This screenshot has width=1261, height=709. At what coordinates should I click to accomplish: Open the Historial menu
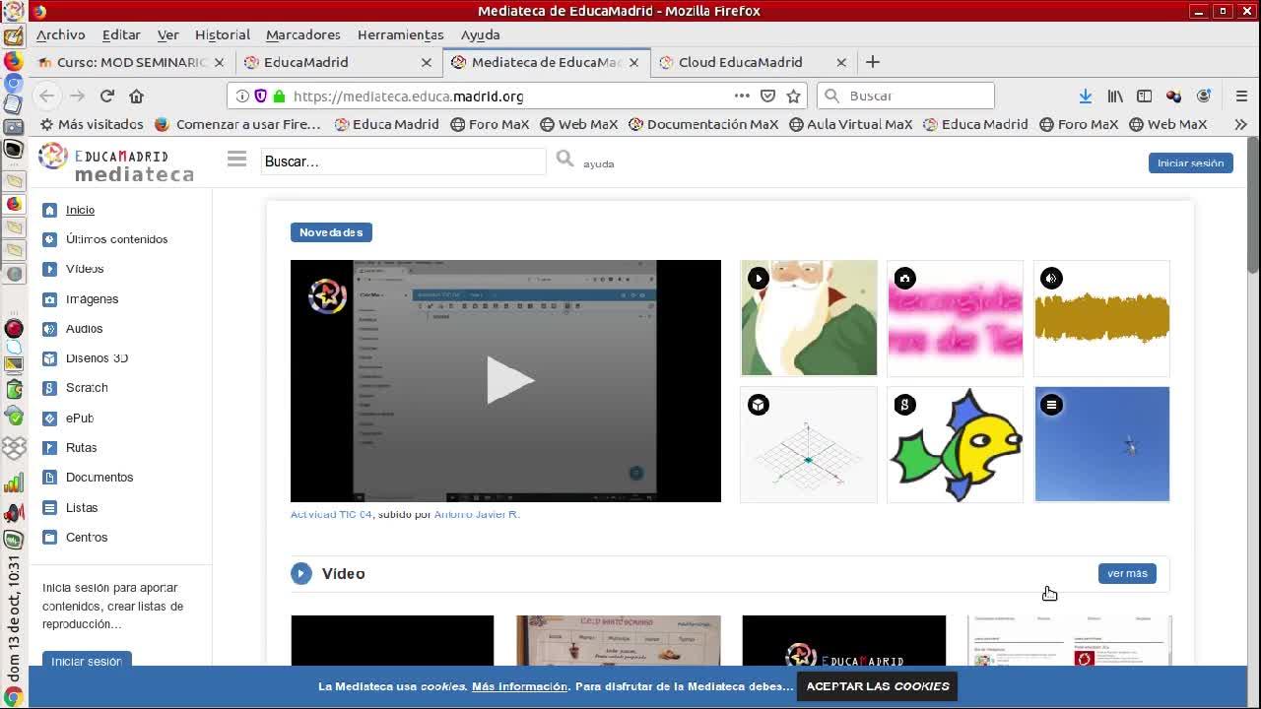tap(223, 34)
